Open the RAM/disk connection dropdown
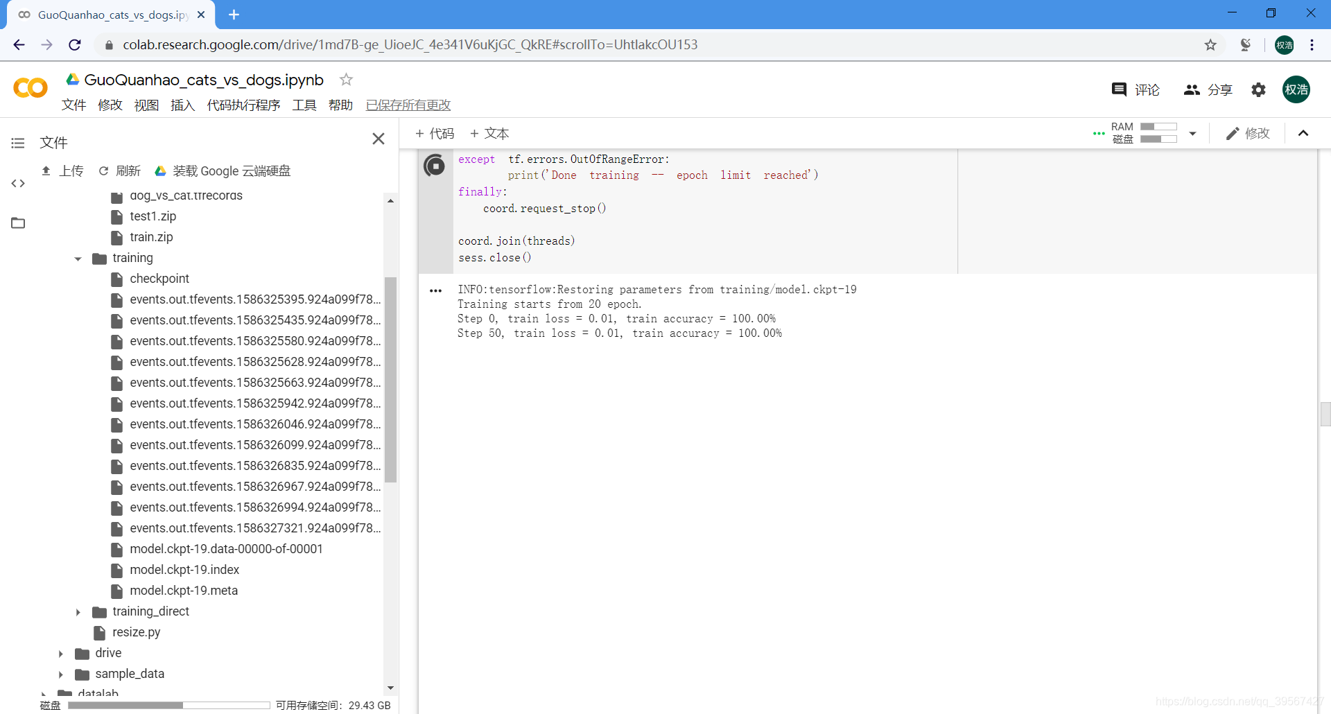The image size is (1331, 714). pos(1192,133)
